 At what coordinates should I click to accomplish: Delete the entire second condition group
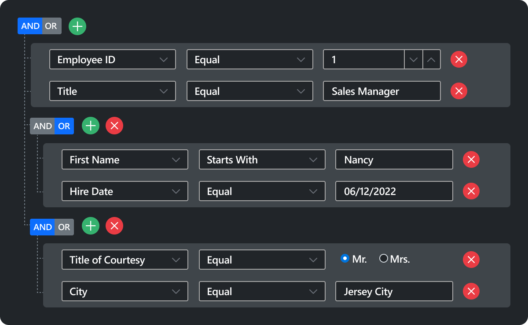click(114, 126)
